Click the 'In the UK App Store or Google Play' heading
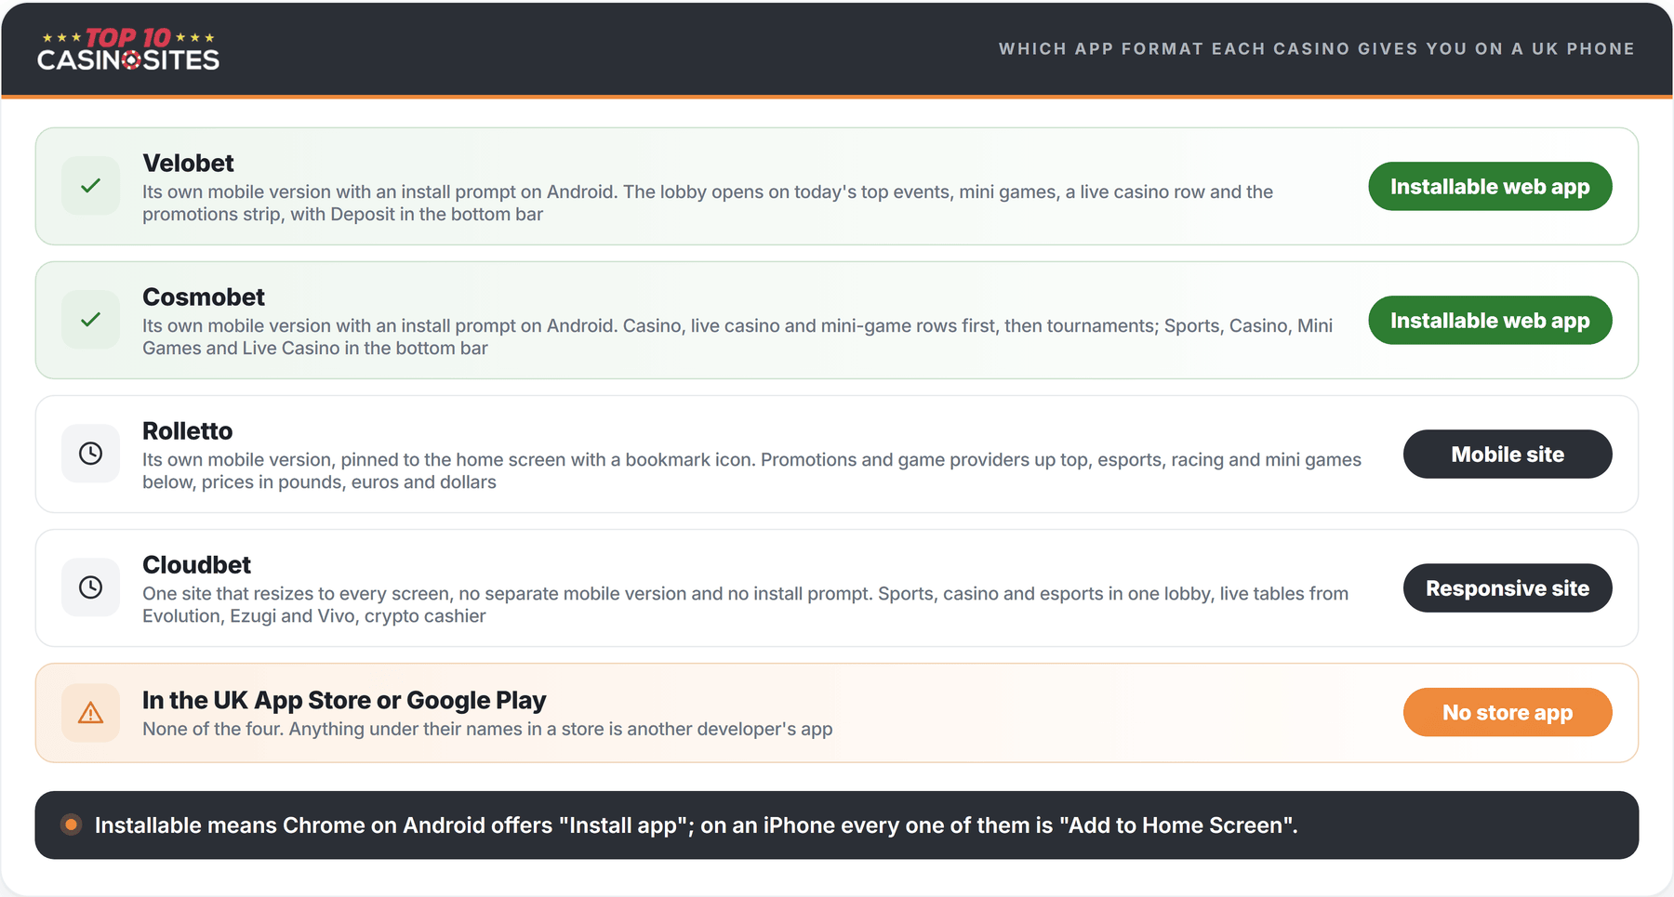The image size is (1674, 897). point(344,700)
